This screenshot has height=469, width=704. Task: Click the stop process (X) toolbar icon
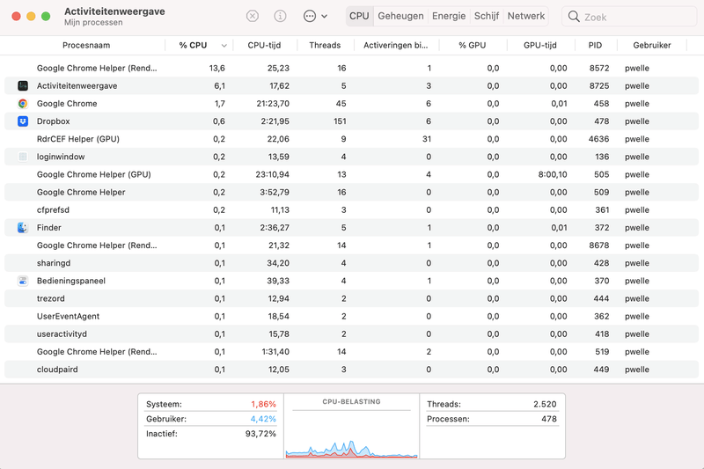click(x=253, y=16)
